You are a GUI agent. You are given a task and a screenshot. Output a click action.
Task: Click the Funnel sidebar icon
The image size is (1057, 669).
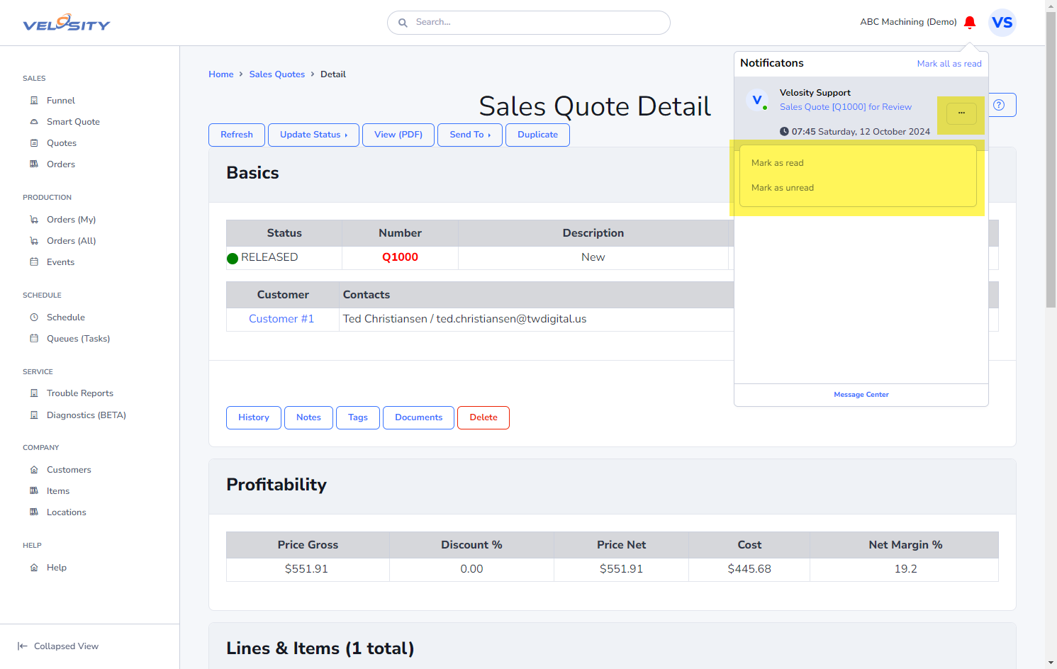pos(34,101)
